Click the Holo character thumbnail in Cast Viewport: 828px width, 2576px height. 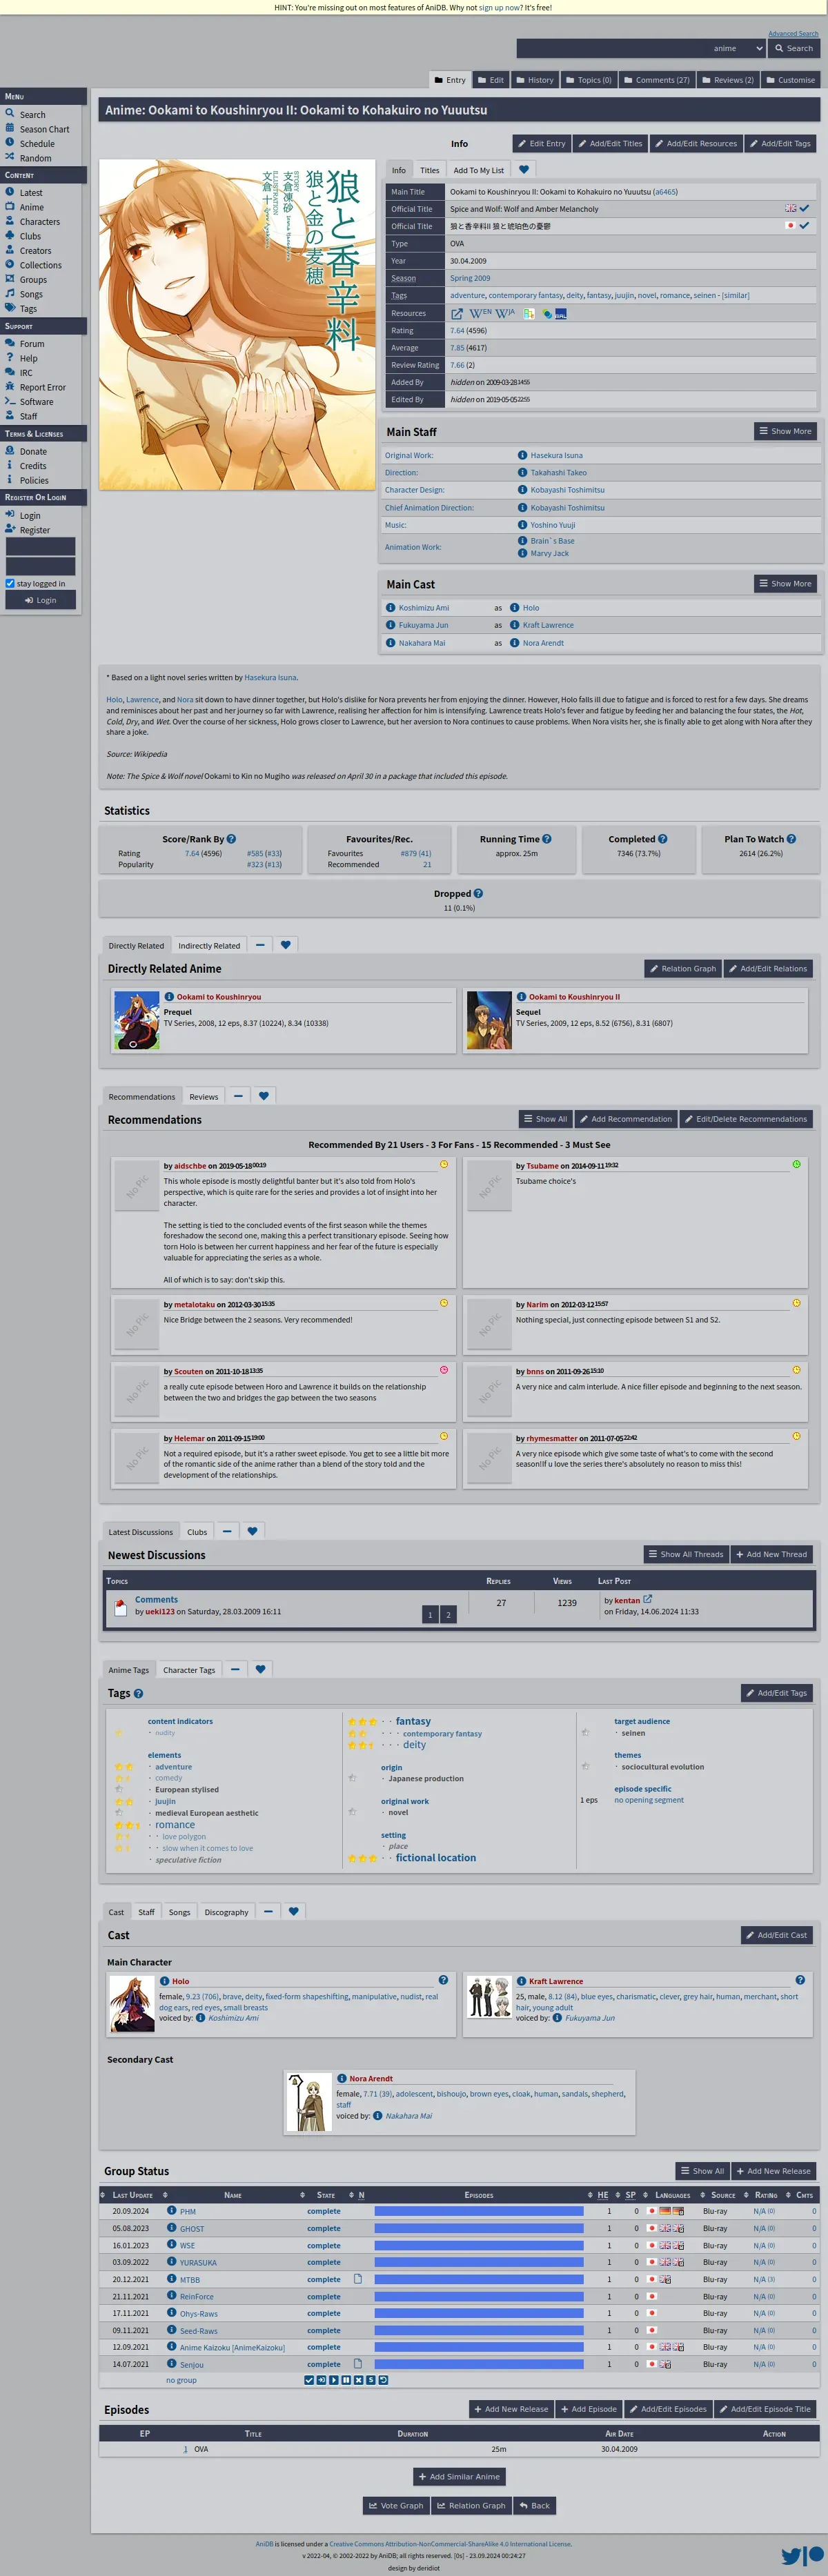pos(132,2004)
